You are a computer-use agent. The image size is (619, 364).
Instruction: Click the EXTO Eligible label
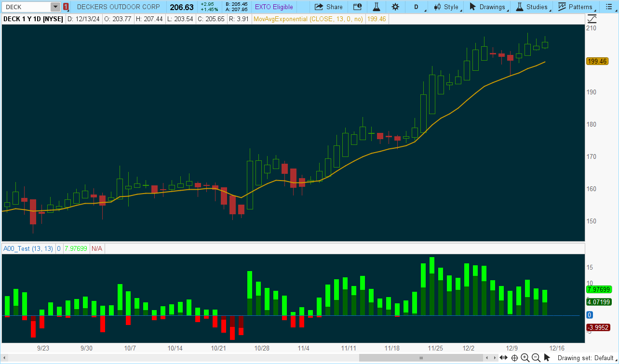pyautogui.click(x=273, y=7)
